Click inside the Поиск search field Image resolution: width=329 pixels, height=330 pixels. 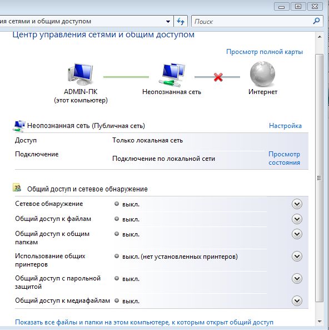pos(252,21)
